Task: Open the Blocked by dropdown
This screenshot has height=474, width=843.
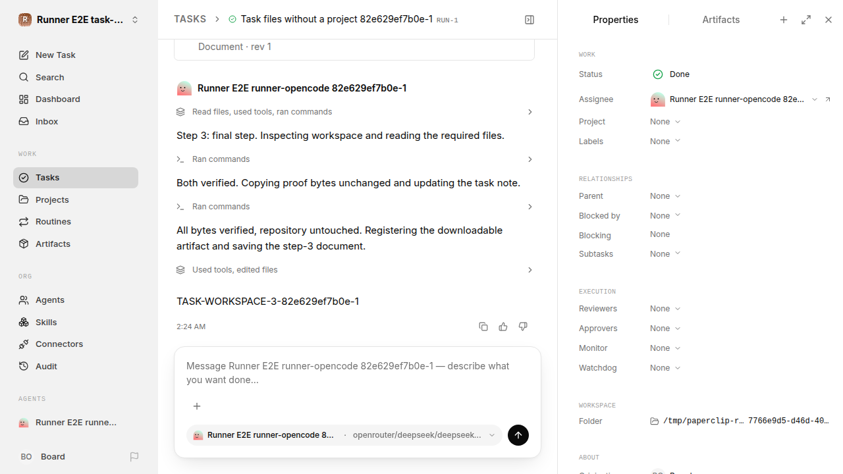Action: pos(665,216)
